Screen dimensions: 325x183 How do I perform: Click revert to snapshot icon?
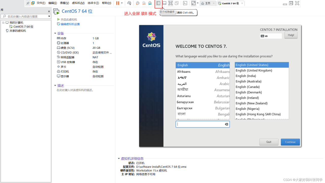pos(144,3)
